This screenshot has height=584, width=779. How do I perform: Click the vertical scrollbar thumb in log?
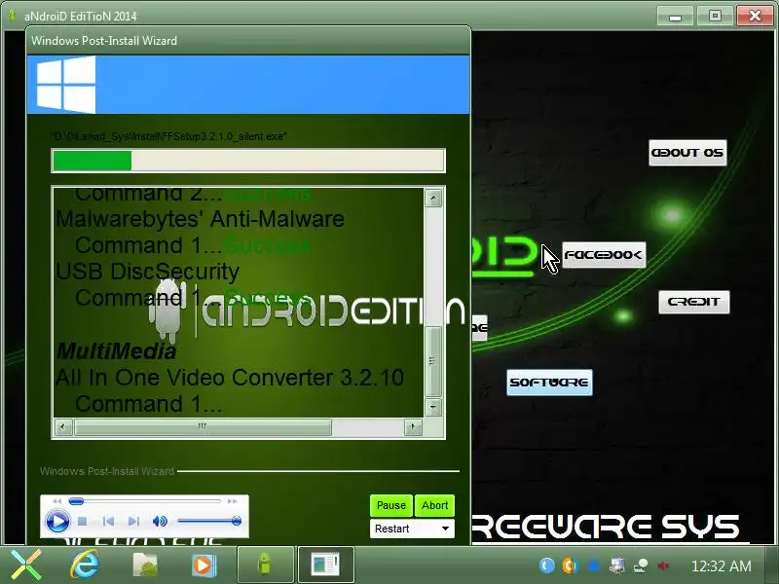pyautogui.click(x=433, y=361)
